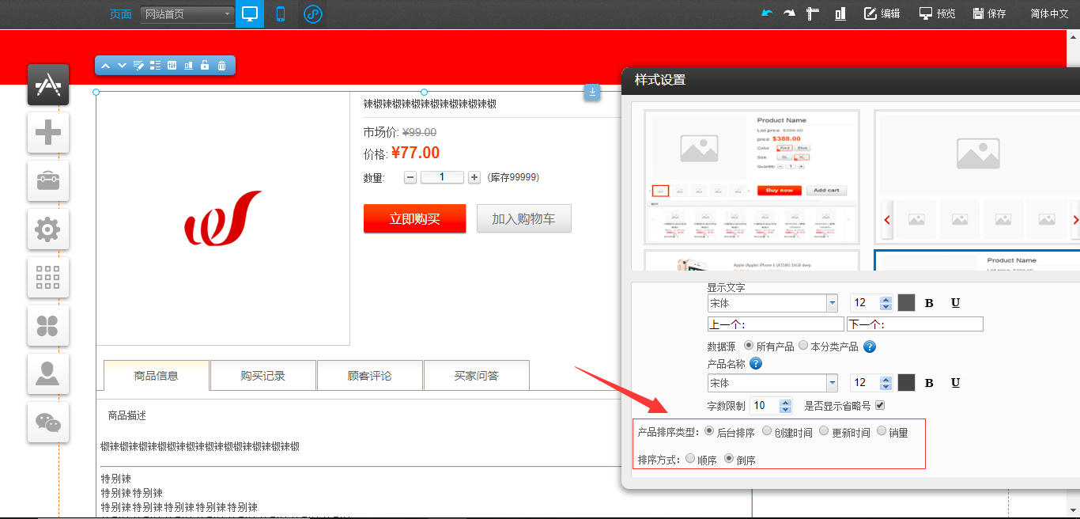This screenshot has height=519, width=1080.
Task: Open the 显示文字 text color swatch
Action: tap(906, 303)
